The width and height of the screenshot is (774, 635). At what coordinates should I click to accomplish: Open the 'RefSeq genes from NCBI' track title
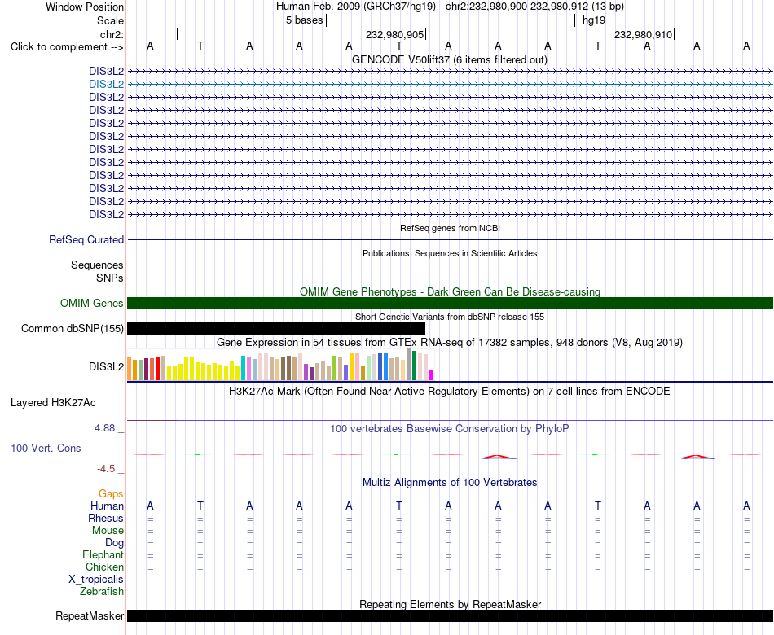click(450, 228)
